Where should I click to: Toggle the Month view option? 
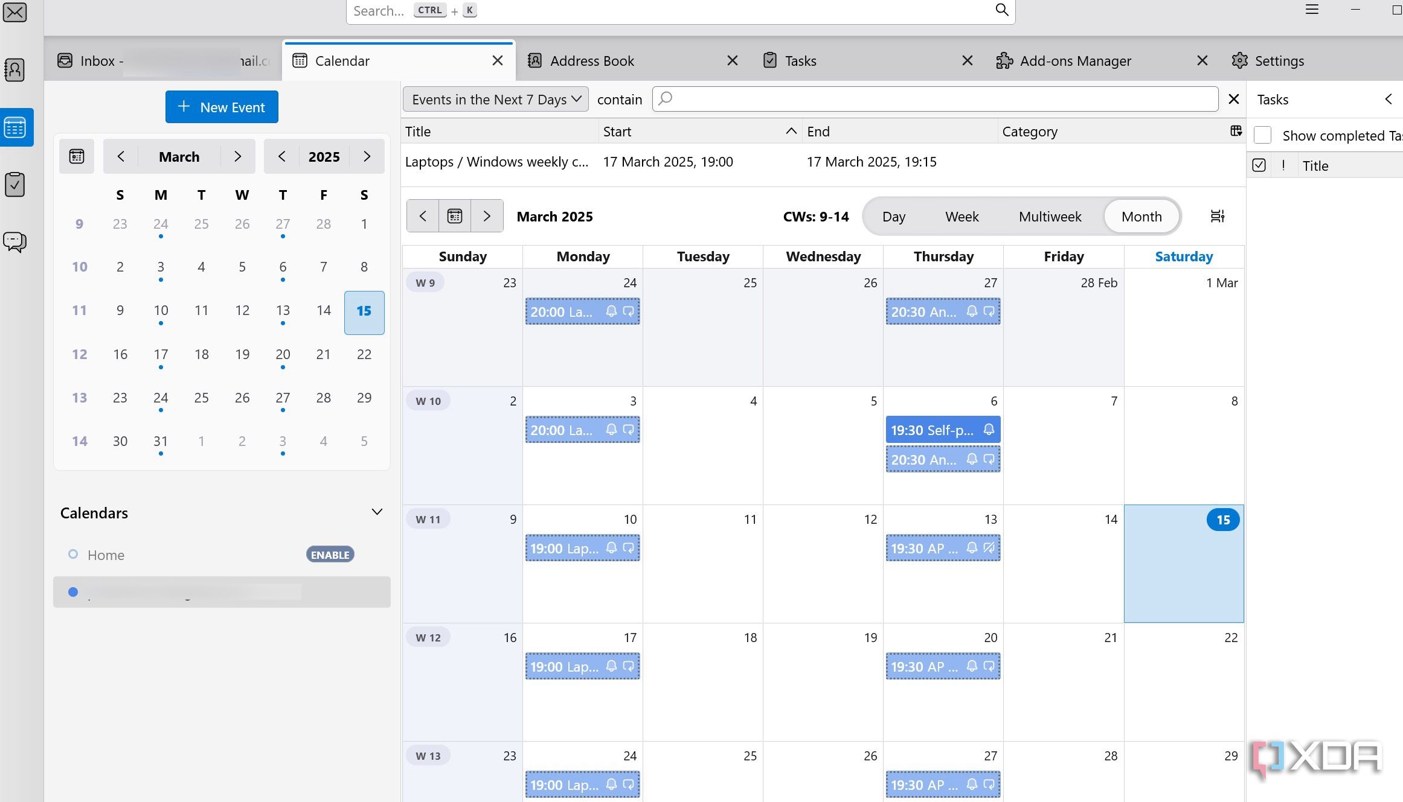coord(1141,217)
